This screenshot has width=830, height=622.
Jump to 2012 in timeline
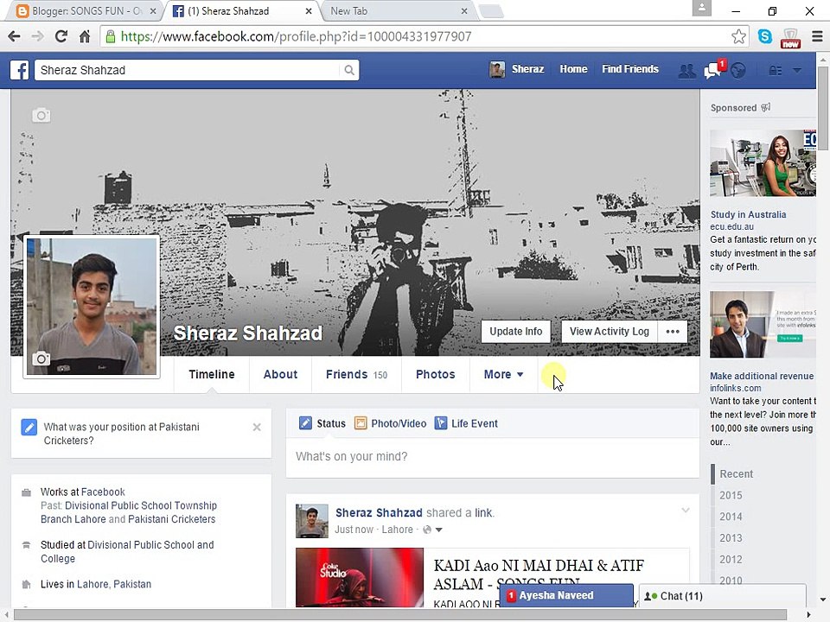pos(731,560)
